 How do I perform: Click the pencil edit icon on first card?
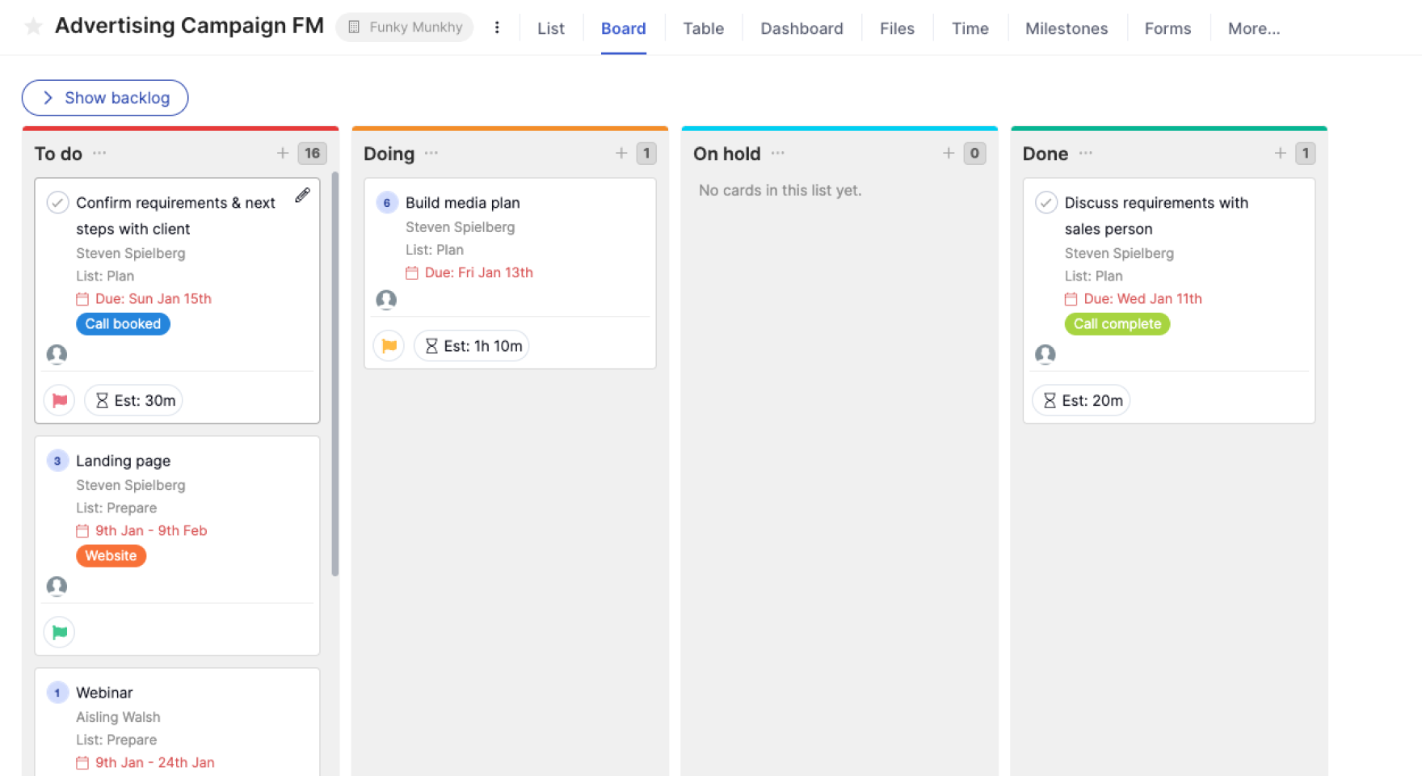[302, 195]
